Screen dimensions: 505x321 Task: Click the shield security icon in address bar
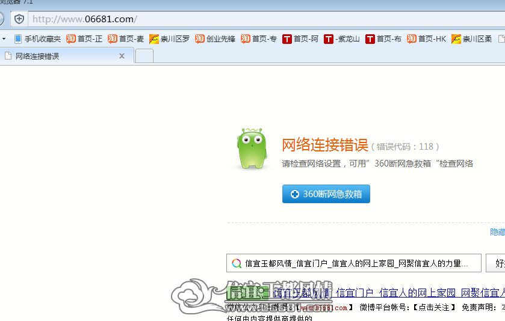pos(19,19)
